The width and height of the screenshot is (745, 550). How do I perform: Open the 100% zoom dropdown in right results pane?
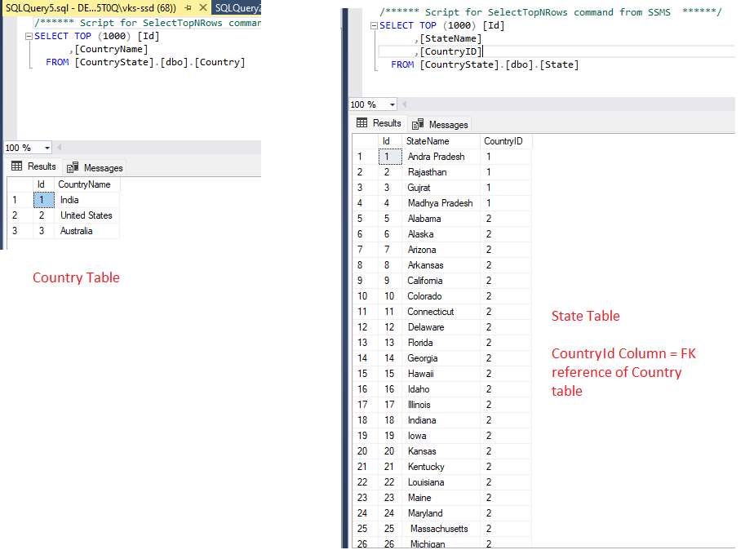[392, 104]
